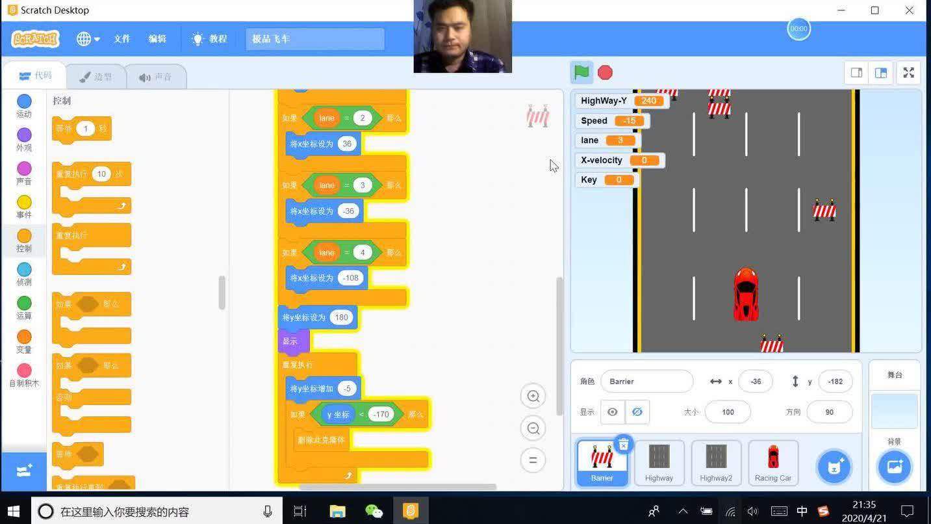Viewport: 931px width, 524px height.
Task: Hide the Barrier sprite with the crossed-eye toggle
Action: pos(636,412)
